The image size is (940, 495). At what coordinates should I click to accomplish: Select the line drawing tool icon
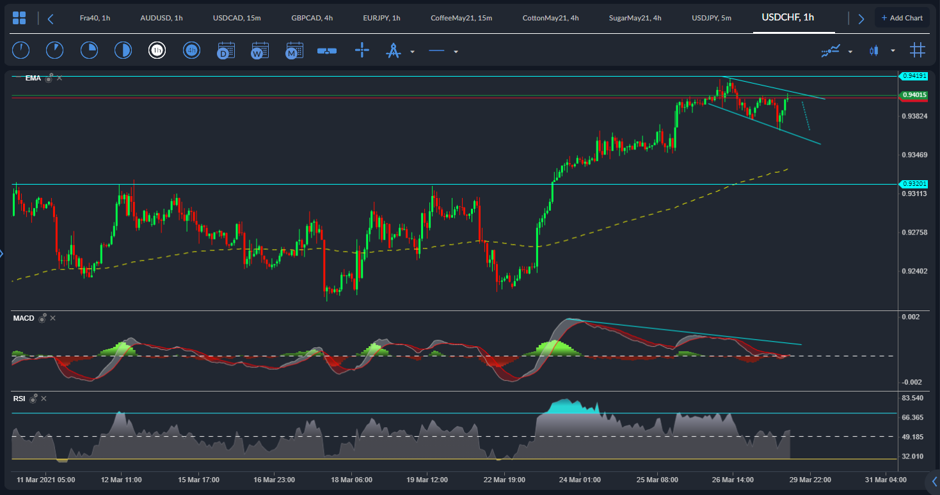(x=436, y=51)
